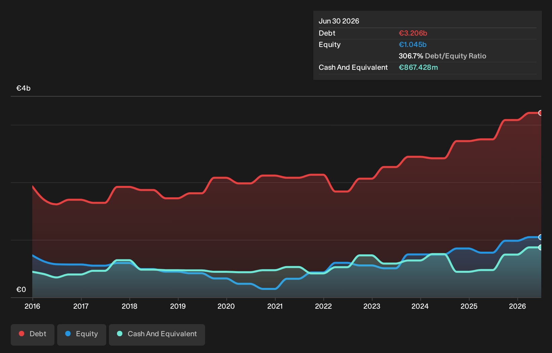Click Cash And Equivalent label in tooltip
The width and height of the screenshot is (552, 353).
point(353,67)
